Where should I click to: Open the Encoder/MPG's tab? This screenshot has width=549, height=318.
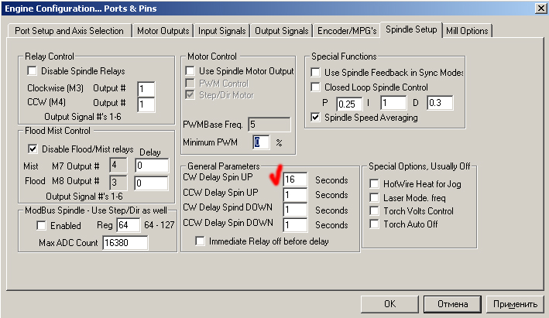pyautogui.click(x=347, y=31)
